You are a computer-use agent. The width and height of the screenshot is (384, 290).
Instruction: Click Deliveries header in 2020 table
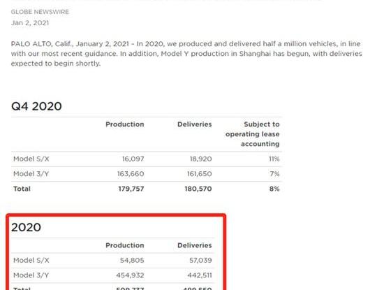pyautogui.click(x=195, y=245)
